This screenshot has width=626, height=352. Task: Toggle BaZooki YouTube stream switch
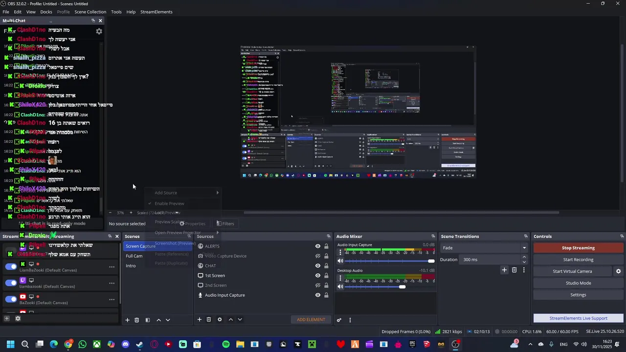pos(11,299)
